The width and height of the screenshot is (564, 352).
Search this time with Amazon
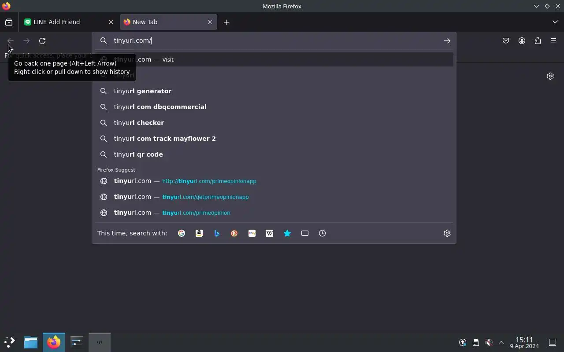(x=199, y=233)
